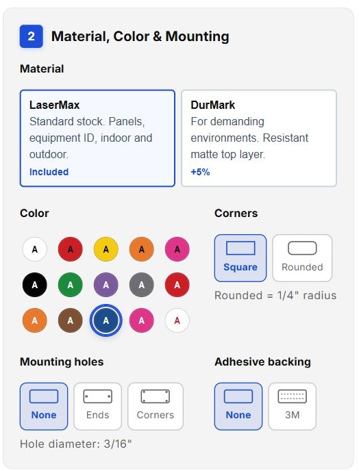Choose the purple color swatch
The image size is (359, 471).
tap(106, 285)
